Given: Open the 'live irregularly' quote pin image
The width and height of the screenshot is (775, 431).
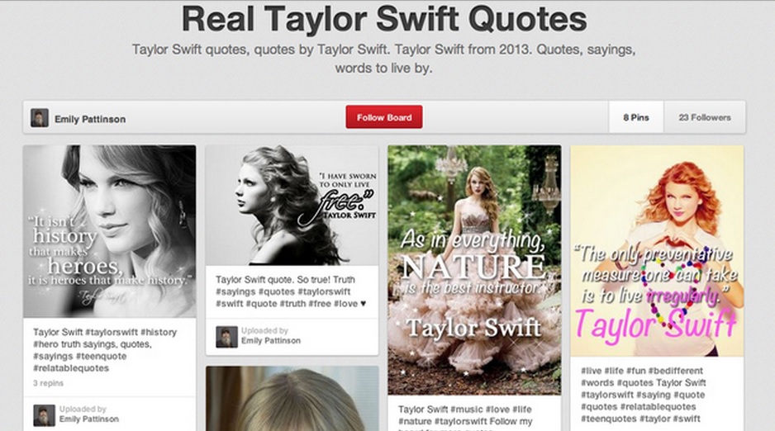Looking at the screenshot, I should (657, 251).
